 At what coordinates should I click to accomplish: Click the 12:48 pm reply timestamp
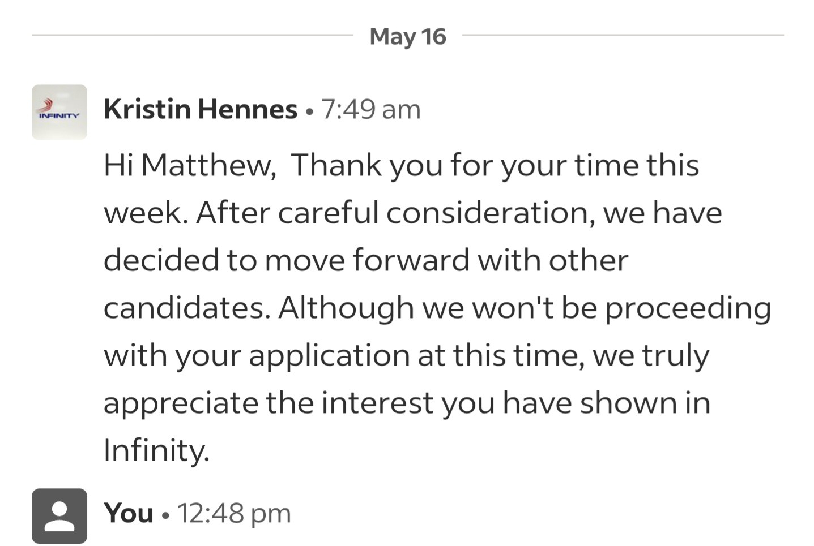tap(234, 513)
